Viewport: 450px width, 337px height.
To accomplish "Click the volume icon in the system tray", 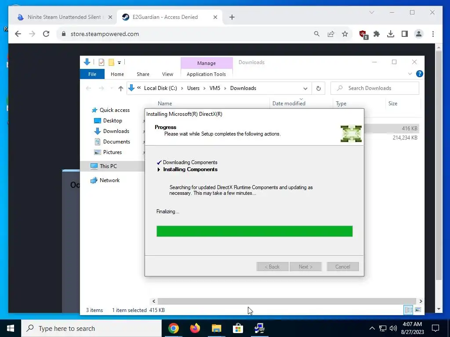I will pos(393,328).
